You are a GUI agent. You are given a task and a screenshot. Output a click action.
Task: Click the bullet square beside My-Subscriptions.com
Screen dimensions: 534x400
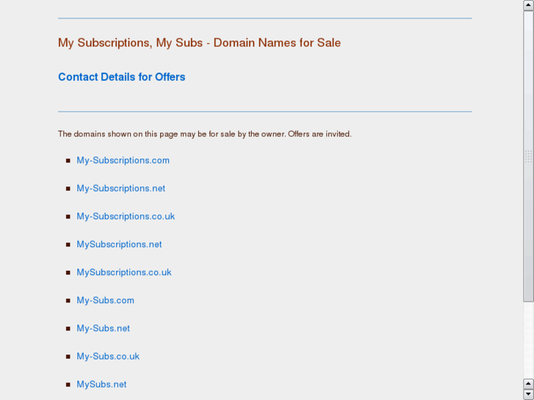click(68, 161)
